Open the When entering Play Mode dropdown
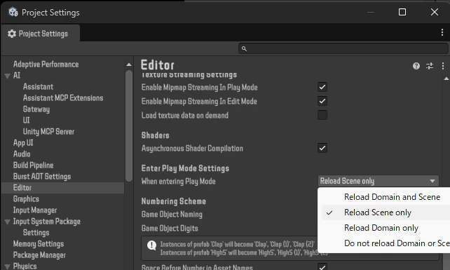 [379, 181]
